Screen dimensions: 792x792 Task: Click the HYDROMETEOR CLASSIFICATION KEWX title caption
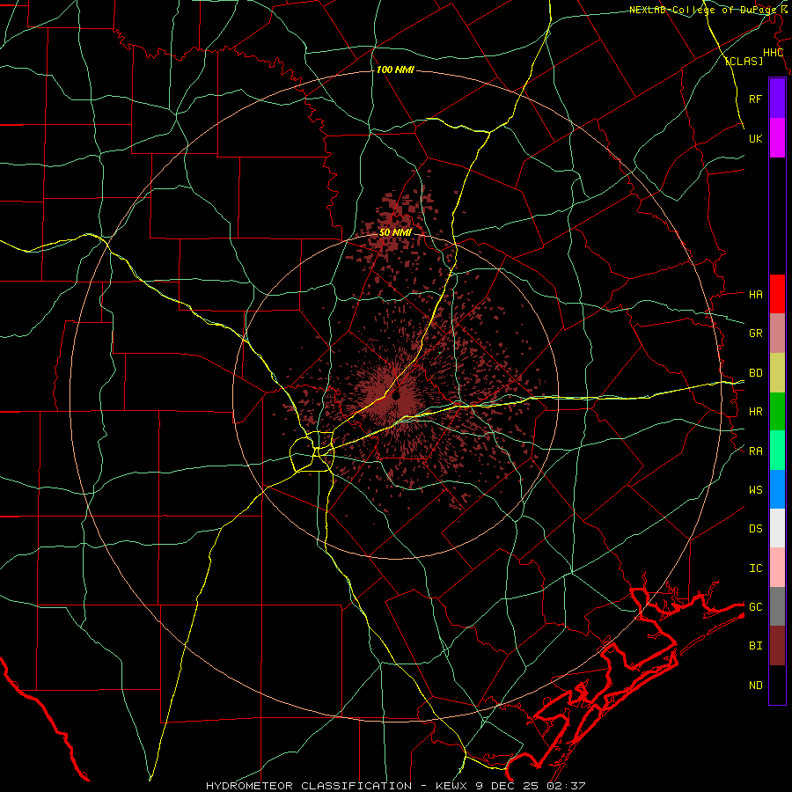395,786
